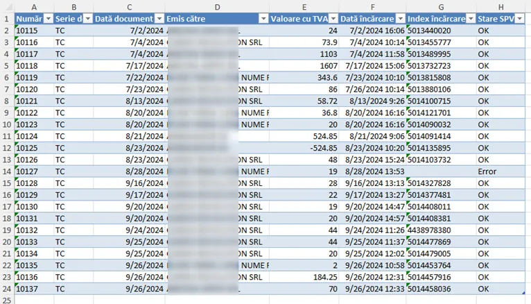Click the Număr header cell

click(x=34, y=19)
